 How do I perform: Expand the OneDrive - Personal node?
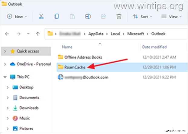5,64
